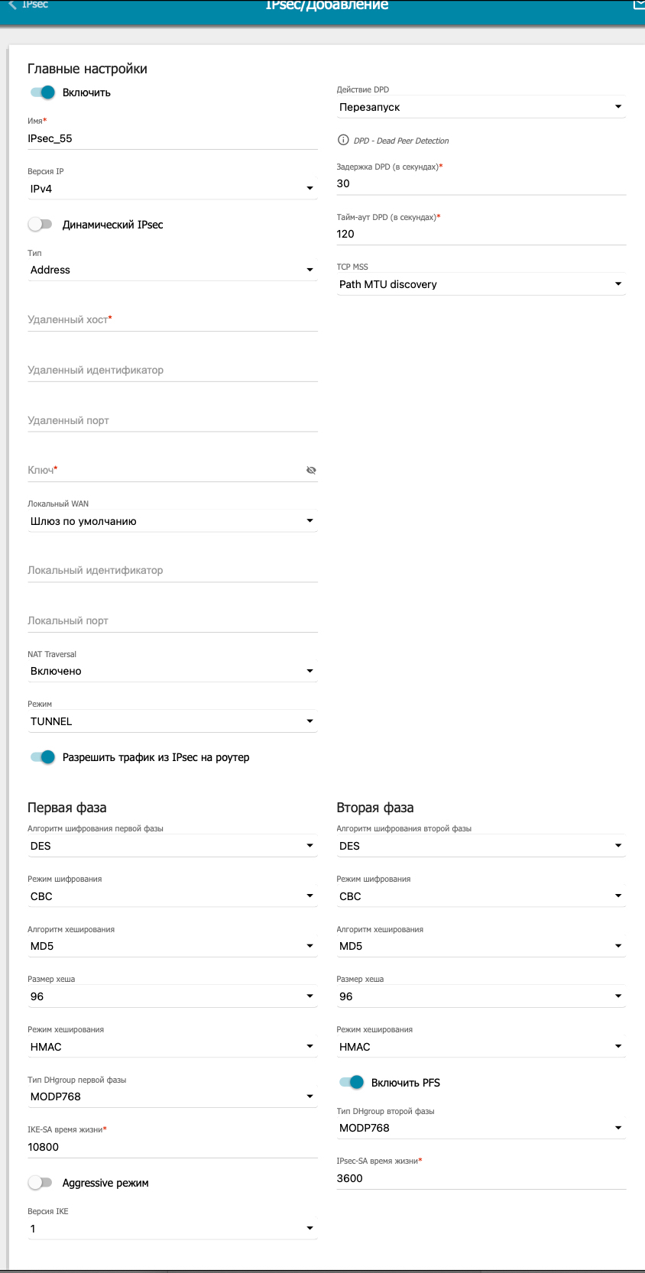
Task: Toggle Разрешить трафик из IPsec на роутер
Action: 43,757
